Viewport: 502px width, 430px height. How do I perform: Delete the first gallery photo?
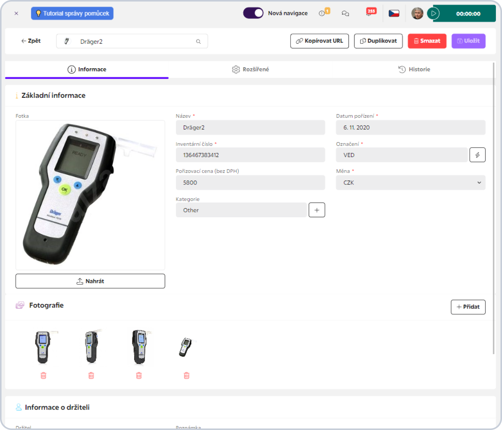pyautogui.click(x=43, y=375)
